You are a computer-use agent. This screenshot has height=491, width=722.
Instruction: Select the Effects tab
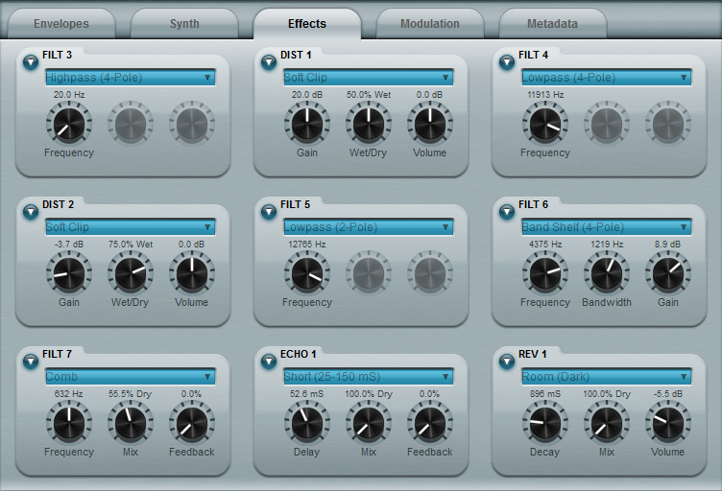tap(307, 24)
